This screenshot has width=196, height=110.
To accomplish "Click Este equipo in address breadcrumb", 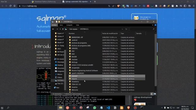I will 73,29.
